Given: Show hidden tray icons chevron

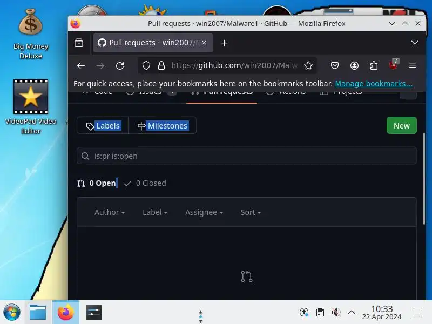Looking at the screenshot, I should point(352,313).
